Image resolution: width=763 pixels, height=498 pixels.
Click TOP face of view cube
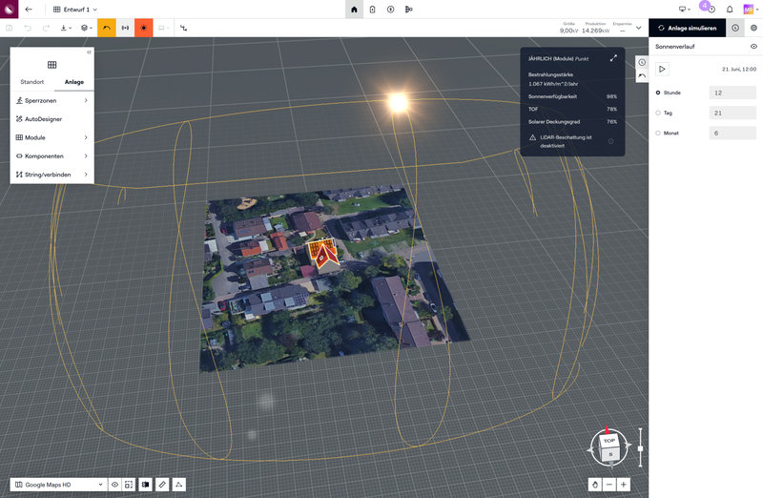pos(608,441)
